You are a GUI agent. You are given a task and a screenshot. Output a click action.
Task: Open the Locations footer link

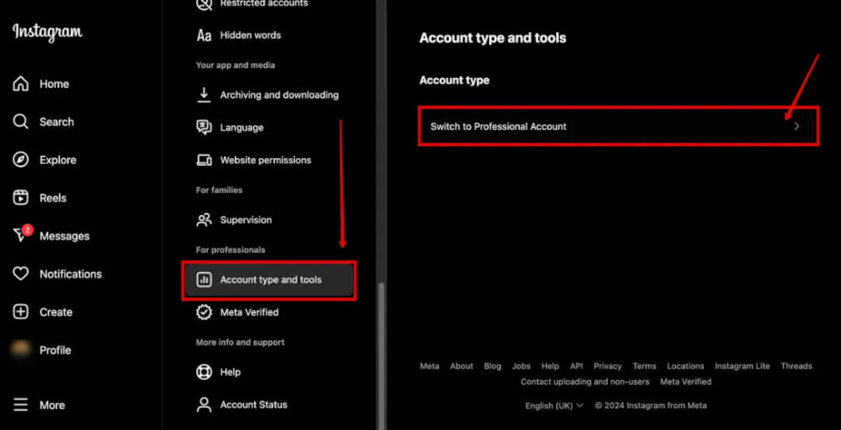tap(685, 366)
